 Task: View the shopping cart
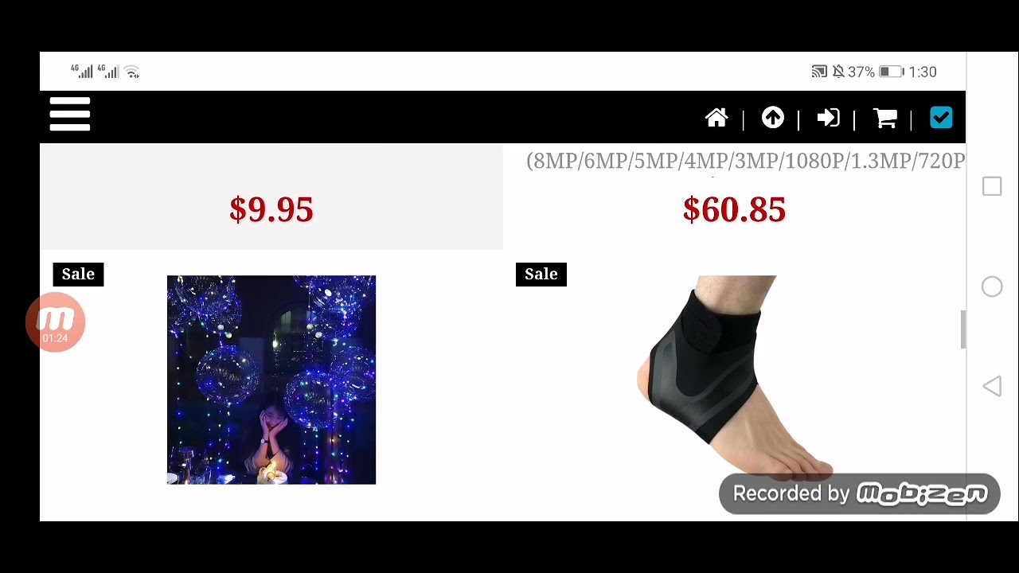pyautogui.click(x=885, y=119)
